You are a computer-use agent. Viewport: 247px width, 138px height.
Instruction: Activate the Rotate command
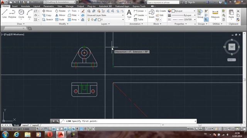pos(60,11)
